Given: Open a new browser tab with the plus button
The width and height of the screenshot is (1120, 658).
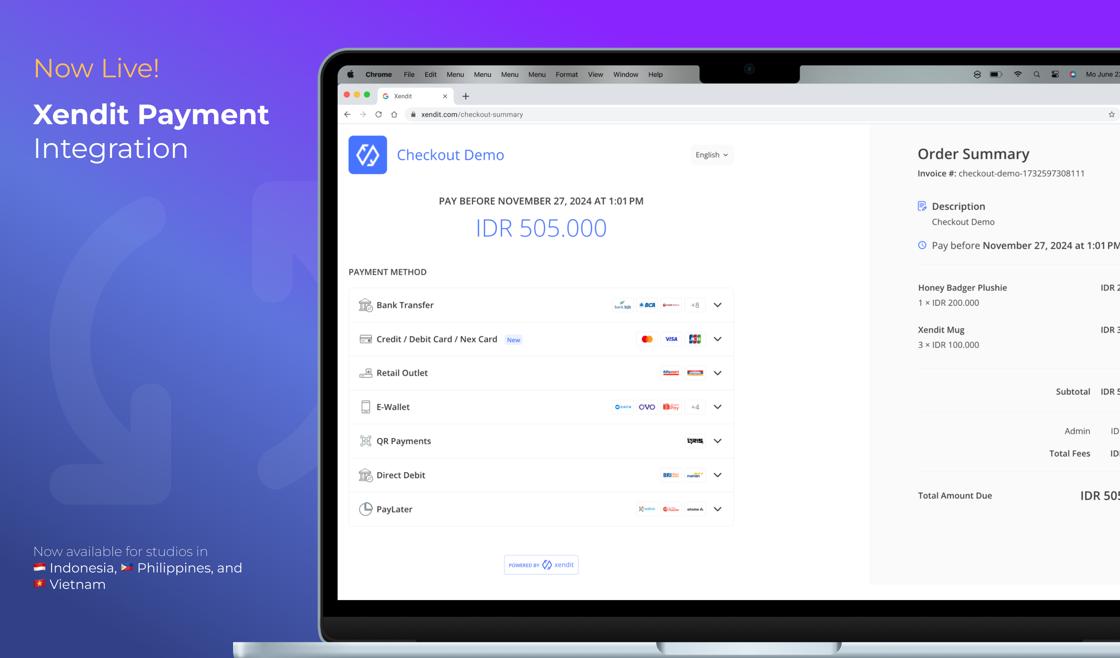Looking at the screenshot, I should pos(465,96).
